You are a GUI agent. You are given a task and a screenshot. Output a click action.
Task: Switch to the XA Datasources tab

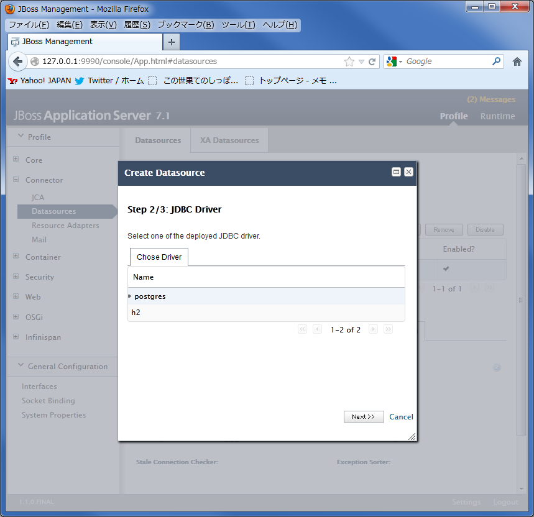229,140
